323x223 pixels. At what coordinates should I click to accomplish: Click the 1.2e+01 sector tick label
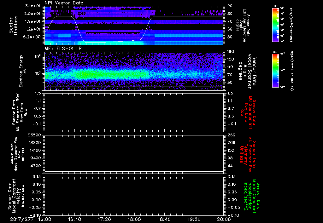point(33,29)
